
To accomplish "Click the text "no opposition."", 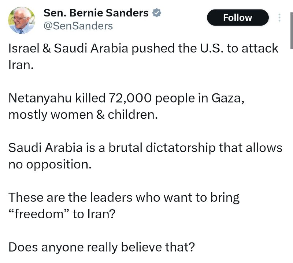I will coord(49,164).
